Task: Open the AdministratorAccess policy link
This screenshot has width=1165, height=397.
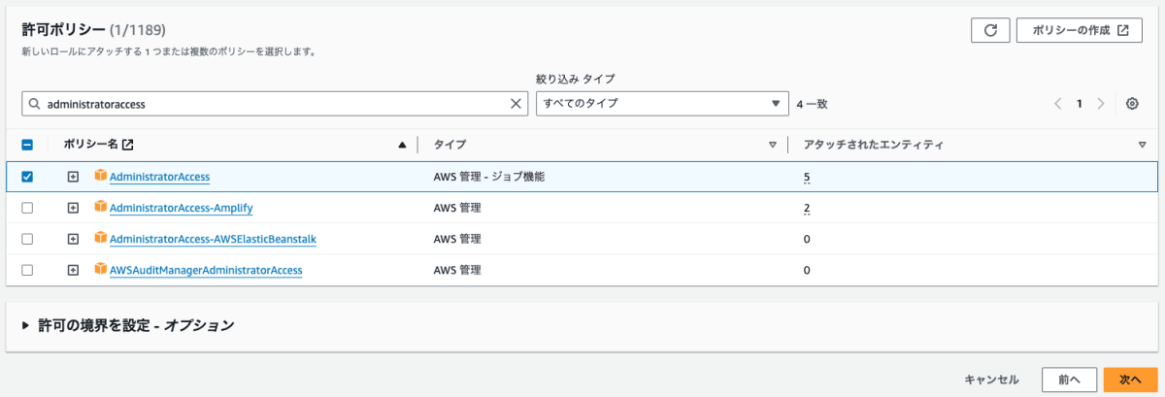Action: 160,177
